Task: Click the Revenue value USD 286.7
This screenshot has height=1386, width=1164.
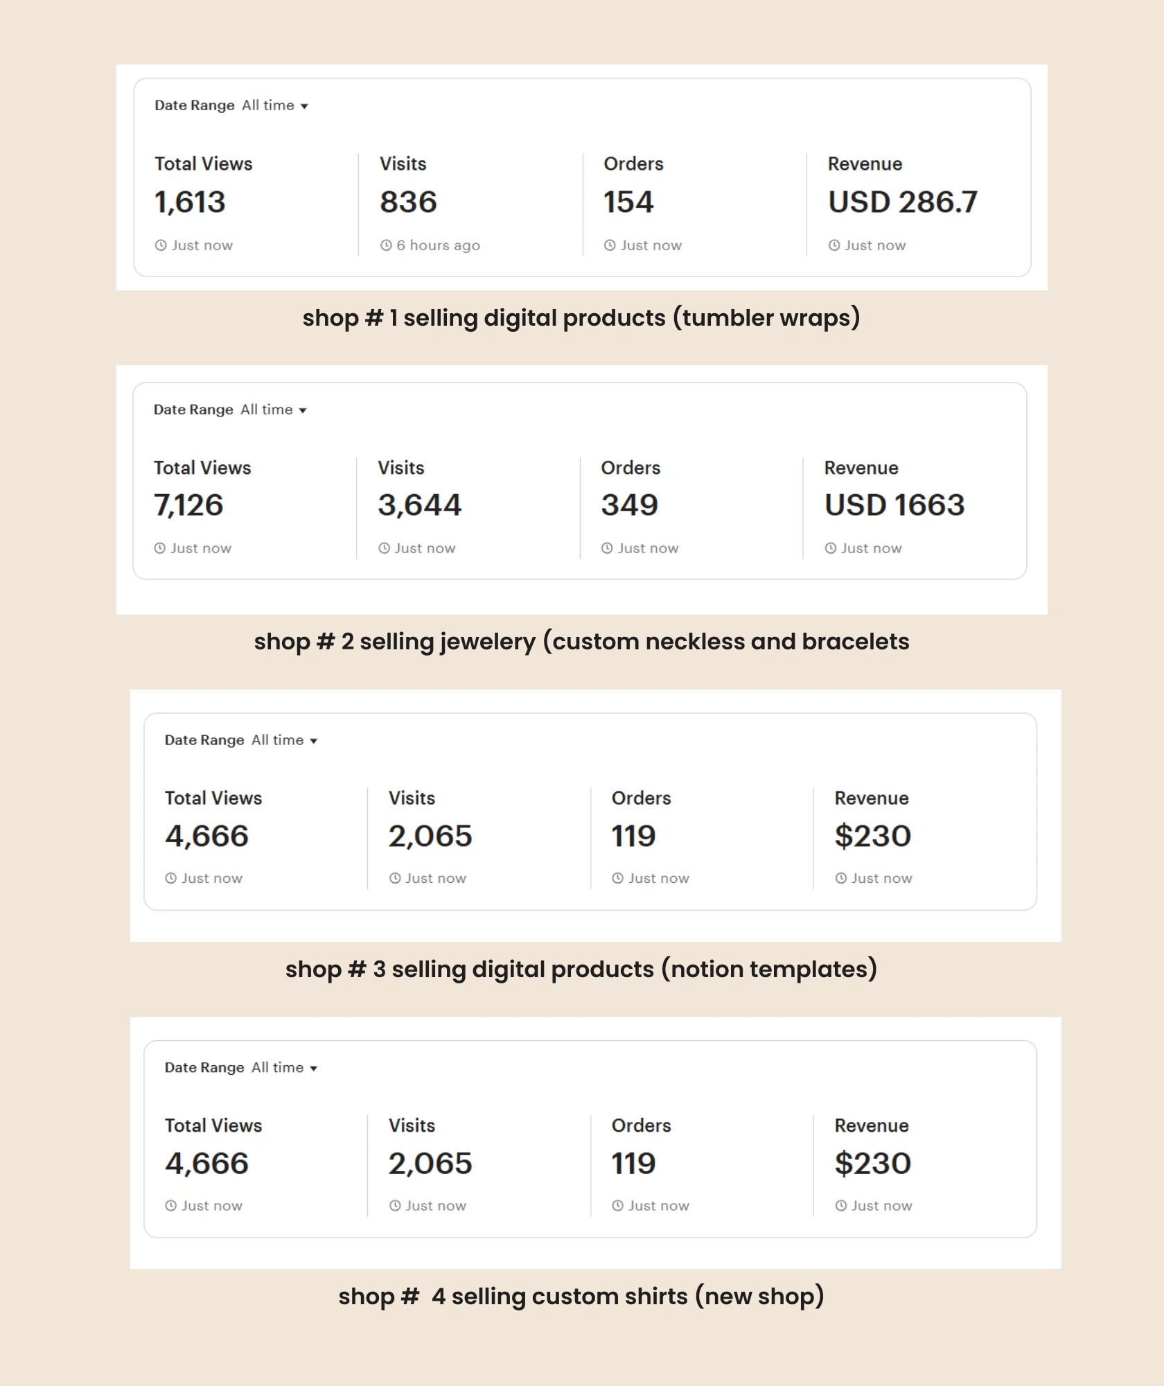Action: pos(902,202)
